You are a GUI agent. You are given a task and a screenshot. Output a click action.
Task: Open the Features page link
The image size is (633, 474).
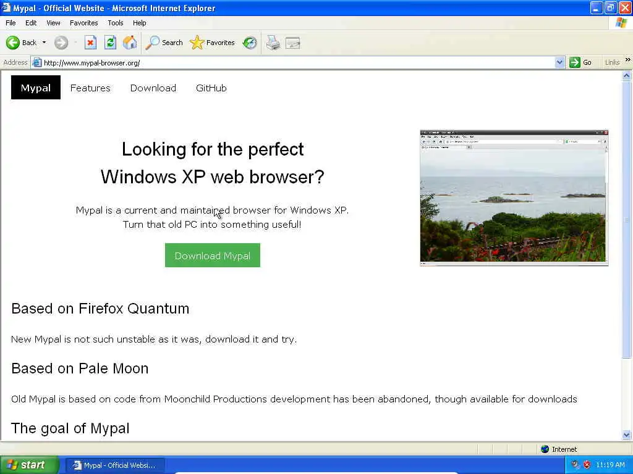(x=90, y=88)
